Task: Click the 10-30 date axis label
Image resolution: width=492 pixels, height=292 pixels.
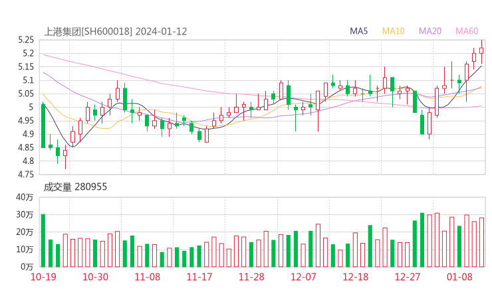Action: point(95,277)
